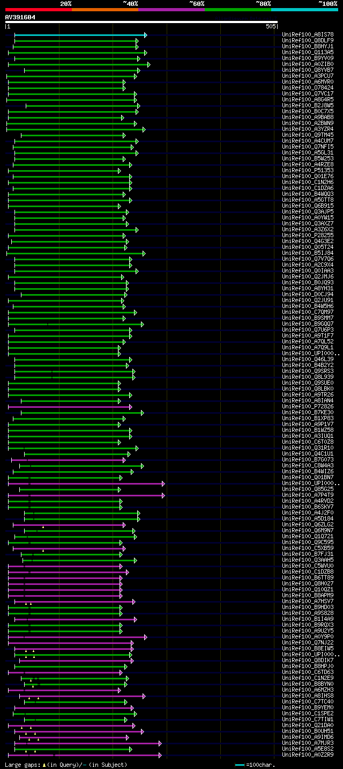Open hit UniRef100_B9YV09
Image resolution: width=343 pixels, height=769 pixels.
pos(308,58)
